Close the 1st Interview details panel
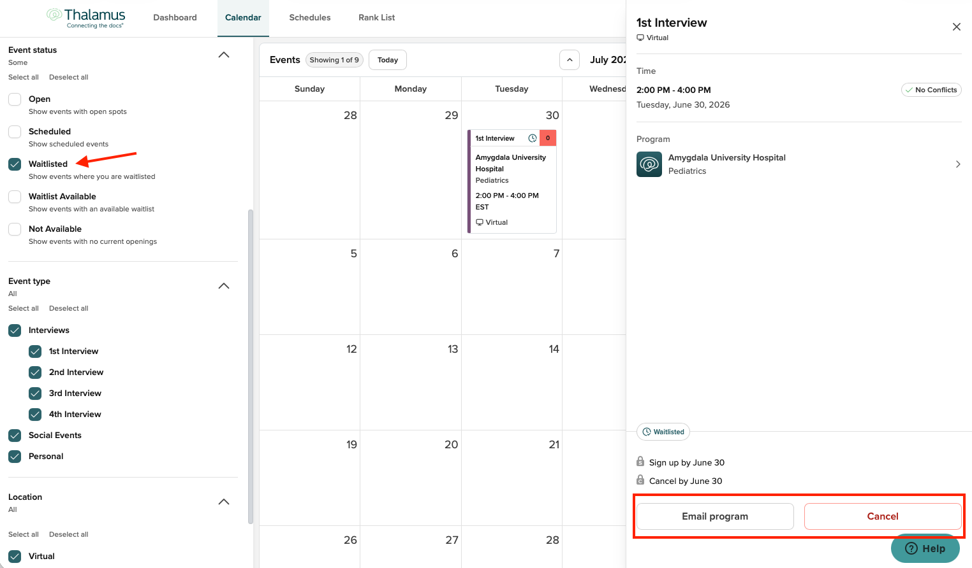The width and height of the screenshot is (972, 568). point(956,27)
